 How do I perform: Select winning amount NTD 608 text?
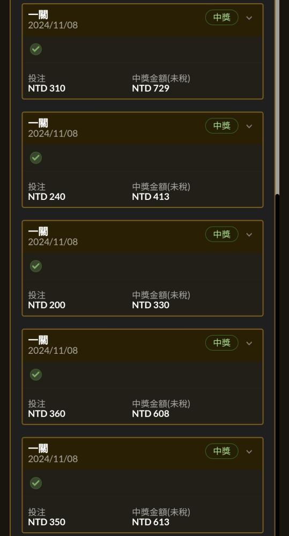point(151,414)
